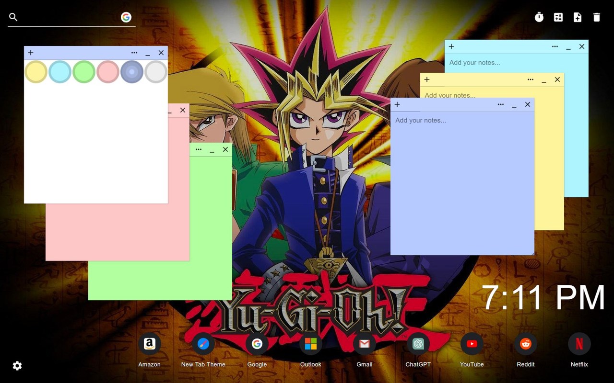Open the three-dot menu on the white note
The height and width of the screenshot is (383, 614).
click(x=134, y=53)
